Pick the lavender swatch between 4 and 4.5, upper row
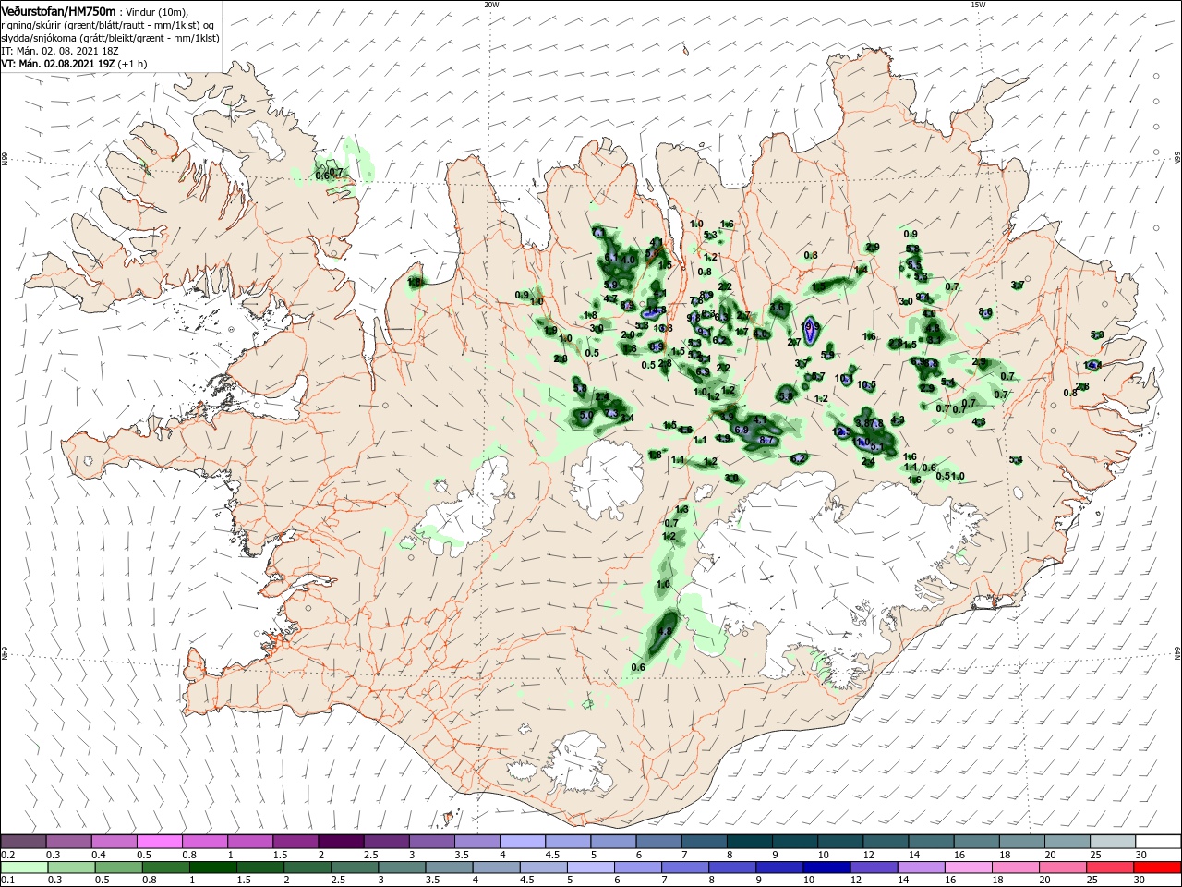The height and width of the screenshot is (887, 1182). [523, 842]
